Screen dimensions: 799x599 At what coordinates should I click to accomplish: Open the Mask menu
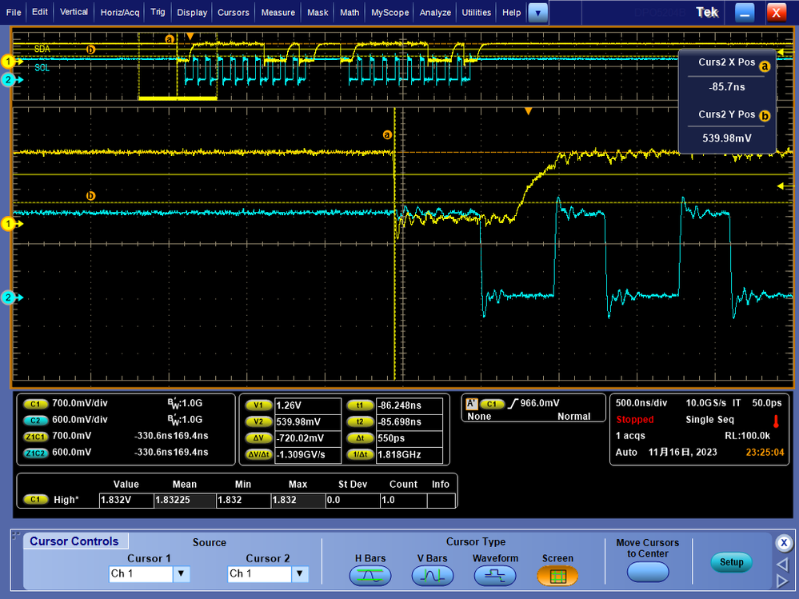tap(318, 12)
